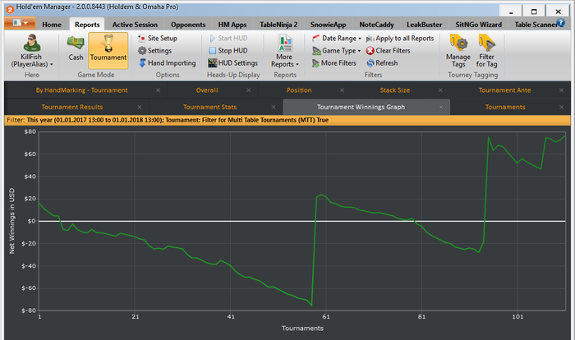This screenshot has width=575, height=340.
Task: Close the Stack Size report tab
Action: [440, 90]
